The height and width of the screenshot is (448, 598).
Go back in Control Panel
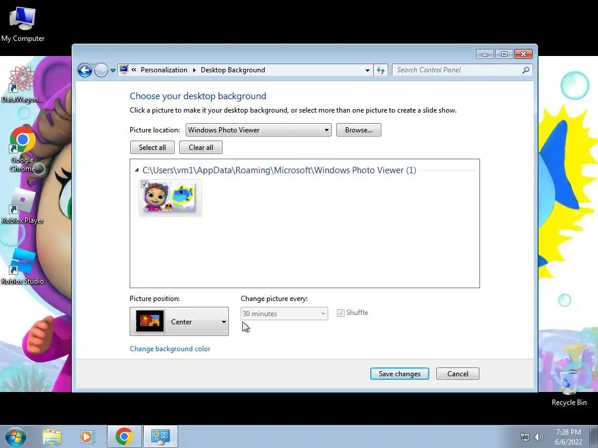[85, 70]
